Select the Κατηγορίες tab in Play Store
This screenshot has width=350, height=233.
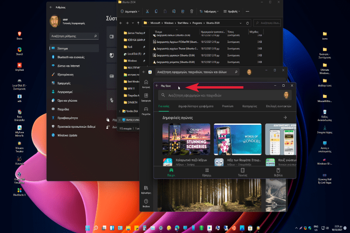(250, 106)
